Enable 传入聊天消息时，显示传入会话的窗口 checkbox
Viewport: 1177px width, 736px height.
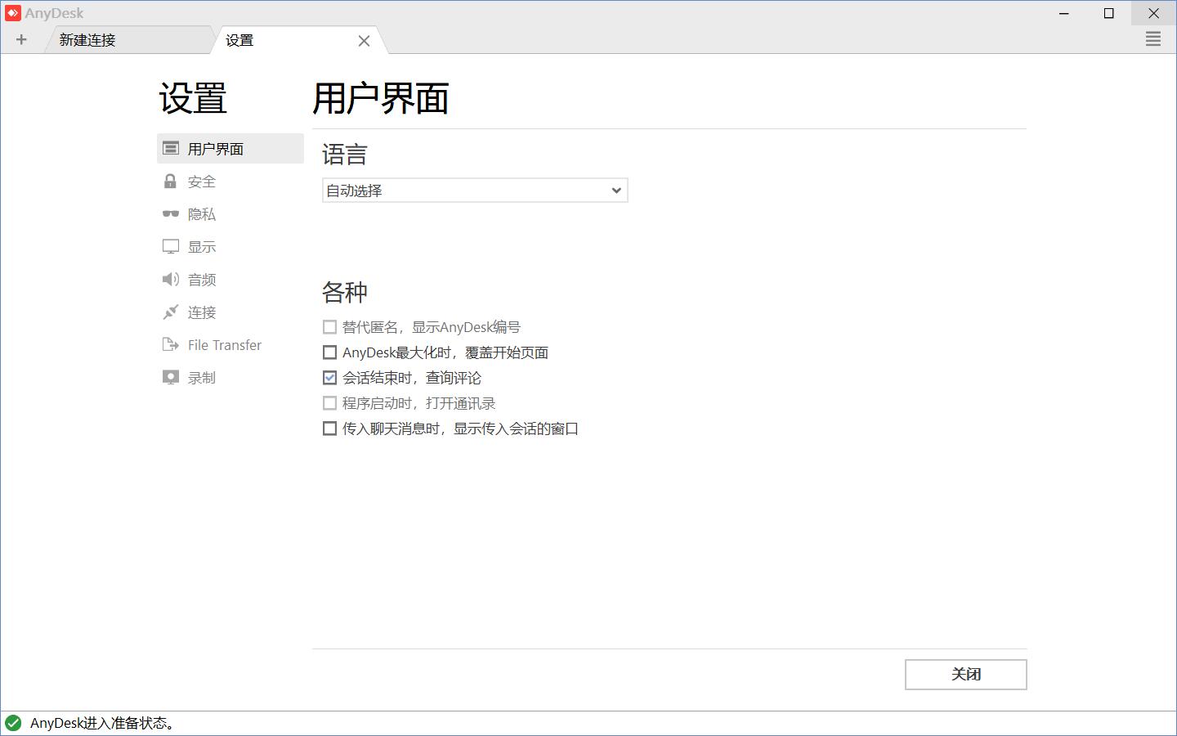click(x=329, y=429)
